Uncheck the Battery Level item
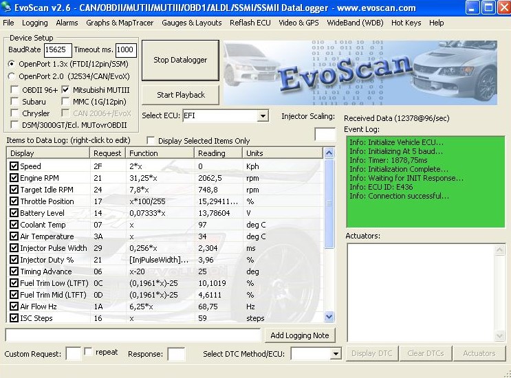 click(x=14, y=213)
